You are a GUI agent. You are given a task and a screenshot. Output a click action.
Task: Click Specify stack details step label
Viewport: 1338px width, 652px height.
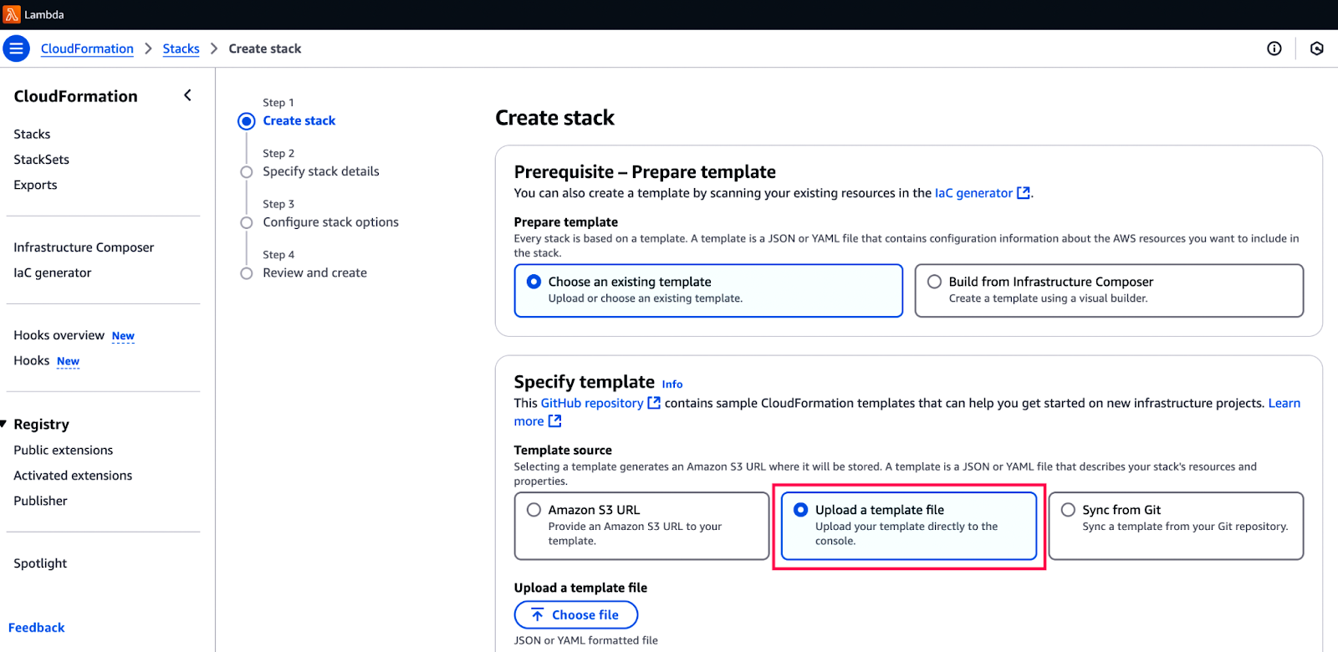(x=321, y=171)
